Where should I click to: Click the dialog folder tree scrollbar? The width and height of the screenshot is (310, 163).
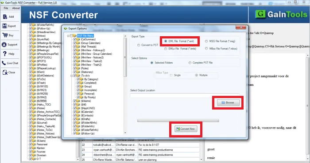pyautogui.click(x=125, y=57)
